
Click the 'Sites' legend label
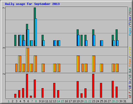(130, 63)
